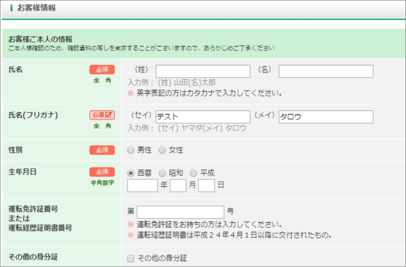Choose the 平成 era option
The height and width of the screenshot is (267, 406).
tap(194, 173)
